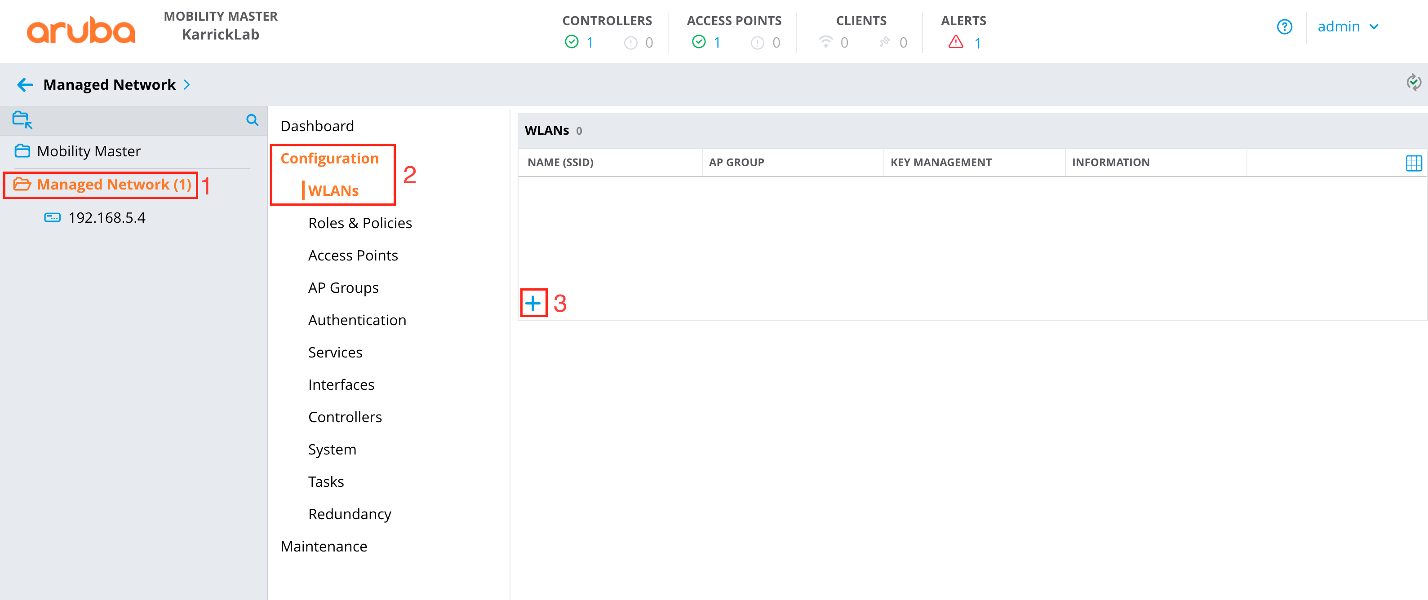1428x600 pixels.
Task: Select the Mobility Master node
Action: point(89,151)
